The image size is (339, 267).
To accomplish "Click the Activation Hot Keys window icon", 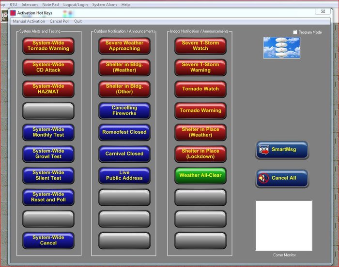I will coord(13,13).
